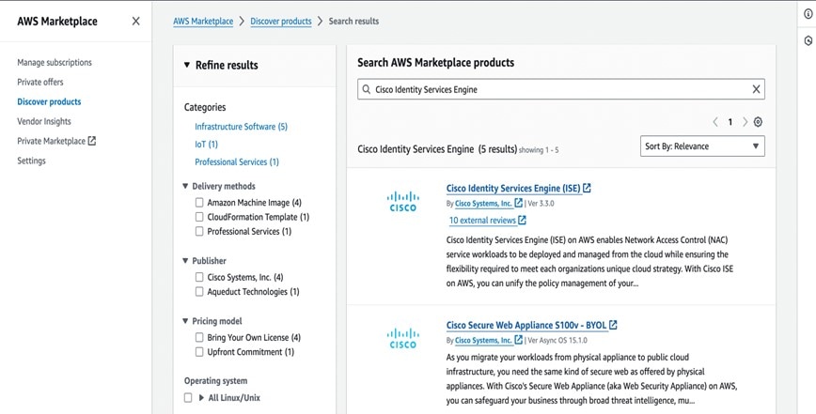
Task: Click external icon next to Cisco Identity Services Engine (ISE)
Action: 587,188
